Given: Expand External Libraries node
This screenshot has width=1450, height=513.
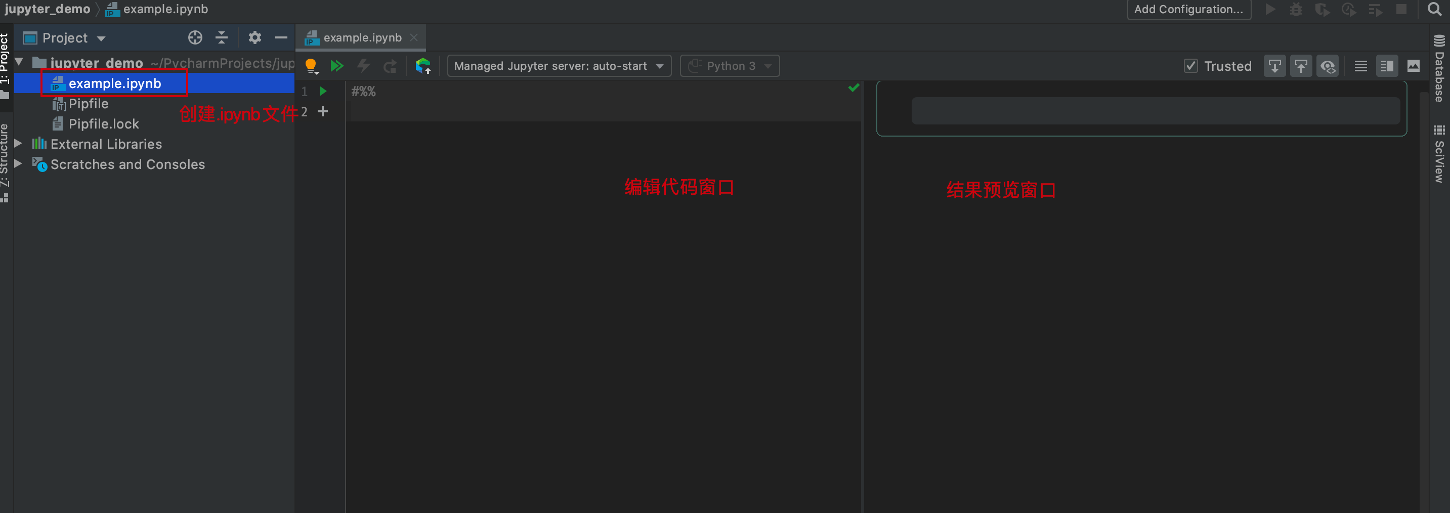Looking at the screenshot, I should click(18, 144).
